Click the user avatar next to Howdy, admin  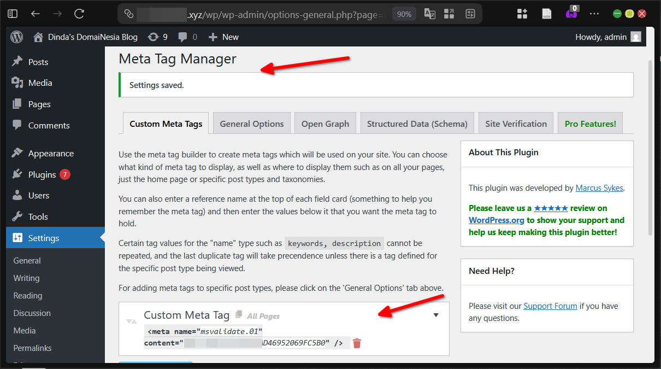click(x=636, y=37)
